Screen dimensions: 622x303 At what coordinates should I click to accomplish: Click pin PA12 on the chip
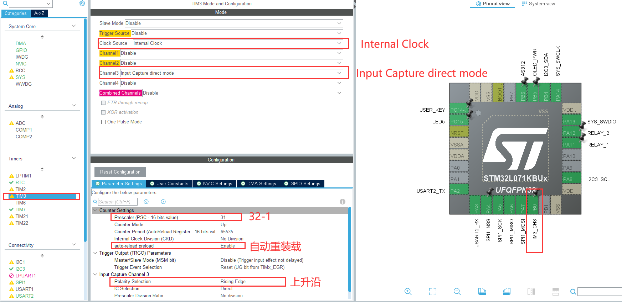pos(572,133)
